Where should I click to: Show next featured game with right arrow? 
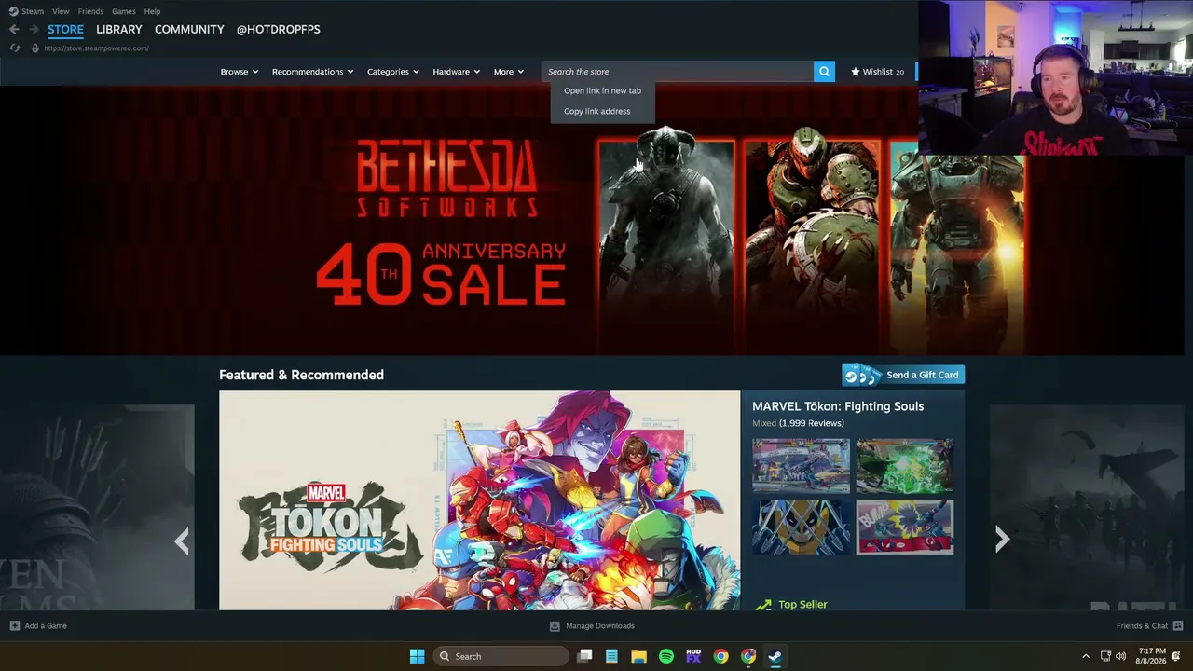(x=1002, y=539)
